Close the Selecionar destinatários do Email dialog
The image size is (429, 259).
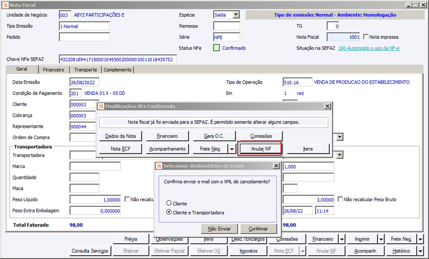[276, 166]
